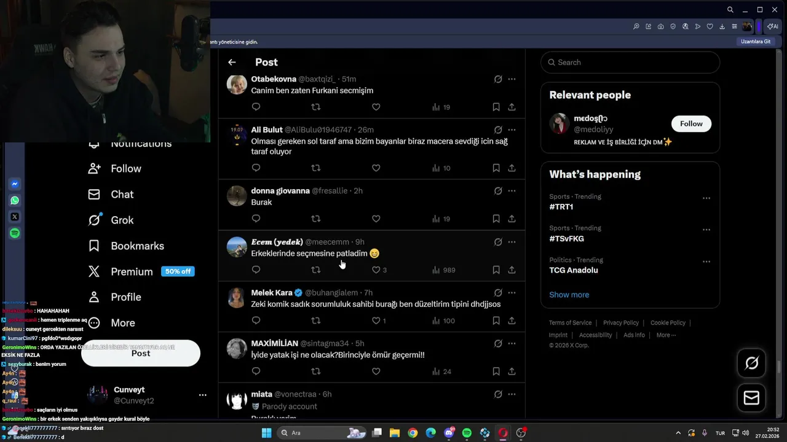Open the browser search magnifier in the title bar
The image size is (787, 442).
pos(730,10)
